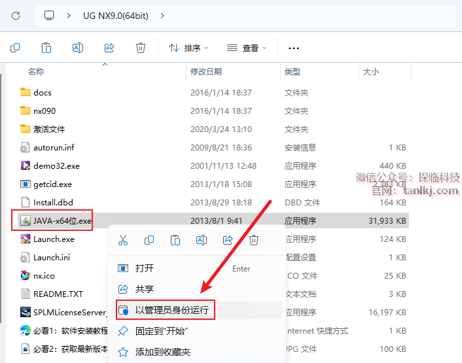462x363 pixels.
Task: Click date 2016/1/14 18:37 of docs
Action: [x=221, y=93]
